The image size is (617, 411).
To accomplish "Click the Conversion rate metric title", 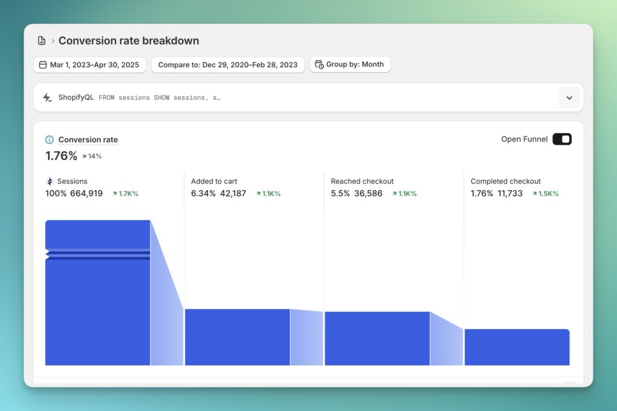I will (x=88, y=140).
